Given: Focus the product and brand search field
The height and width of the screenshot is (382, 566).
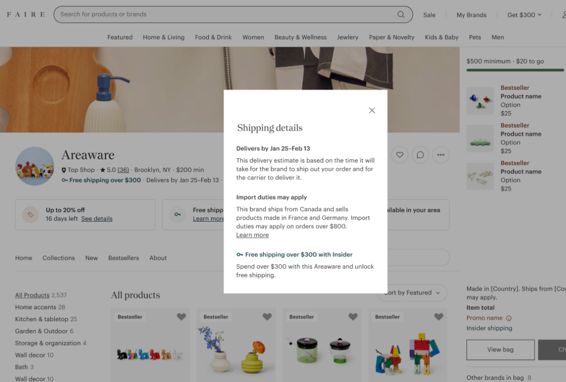Looking at the screenshot, I should click(233, 14).
